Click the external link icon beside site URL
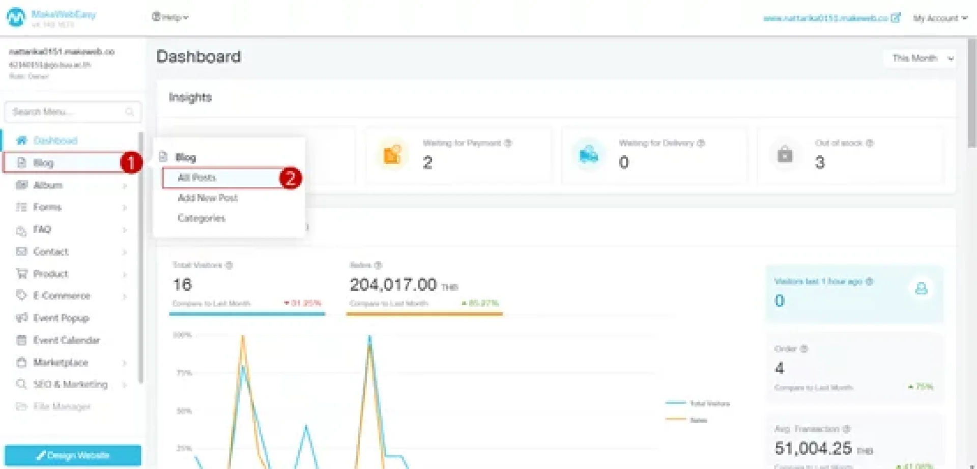 point(896,18)
